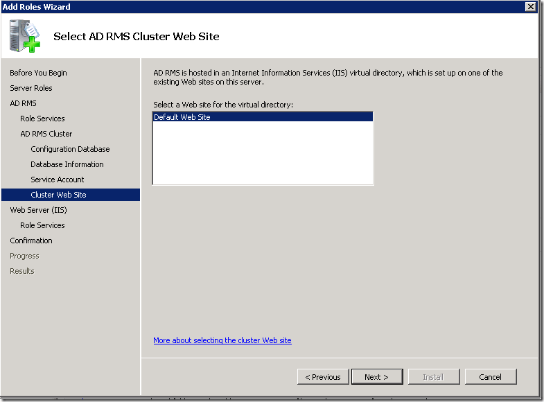Select AD RMS Cluster step
The width and height of the screenshot is (544, 402).
coord(46,134)
